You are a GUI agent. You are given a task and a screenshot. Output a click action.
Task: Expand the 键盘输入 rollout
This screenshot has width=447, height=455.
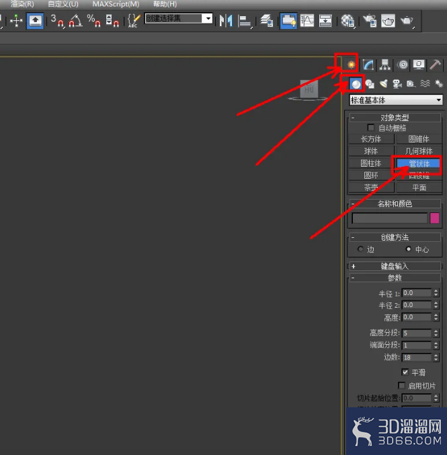tap(395, 266)
